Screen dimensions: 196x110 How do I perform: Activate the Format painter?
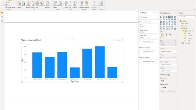(x=10, y=7)
